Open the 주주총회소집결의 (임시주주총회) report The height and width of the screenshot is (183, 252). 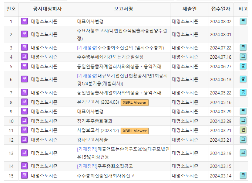tap(120, 48)
